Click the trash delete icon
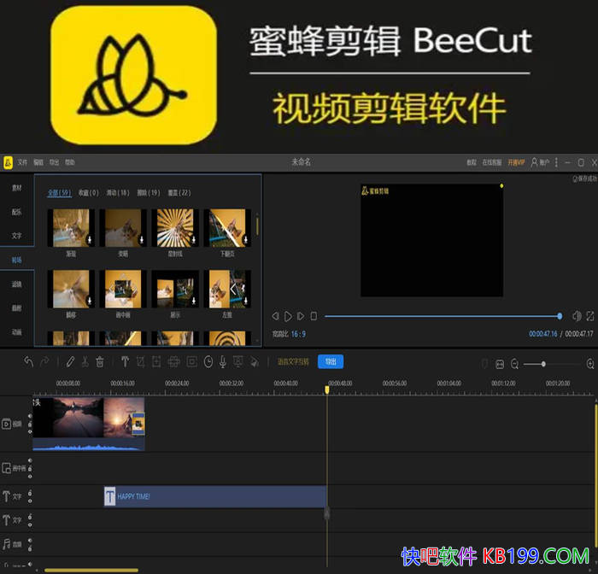Image resolution: width=598 pixels, height=574 pixels. [x=100, y=362]
